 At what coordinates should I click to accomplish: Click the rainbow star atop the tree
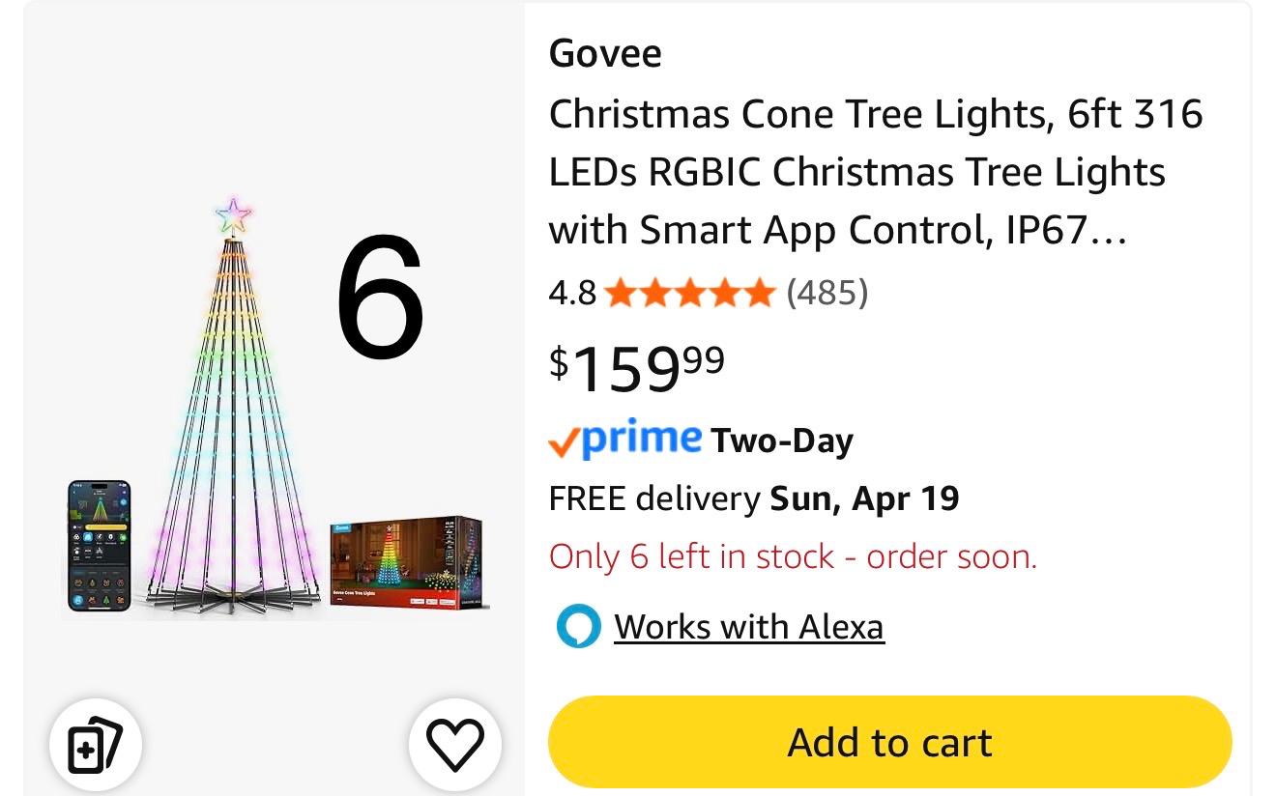pyautogui.click(x=233, y=216)
